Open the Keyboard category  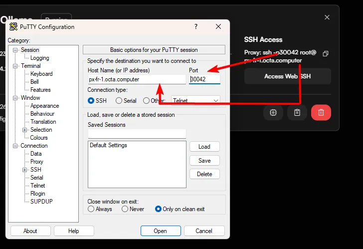[41, 74]
